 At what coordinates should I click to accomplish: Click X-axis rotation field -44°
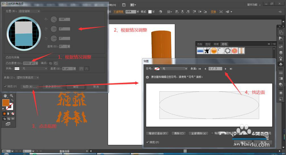pyautogui.click(x=64, y=19)
